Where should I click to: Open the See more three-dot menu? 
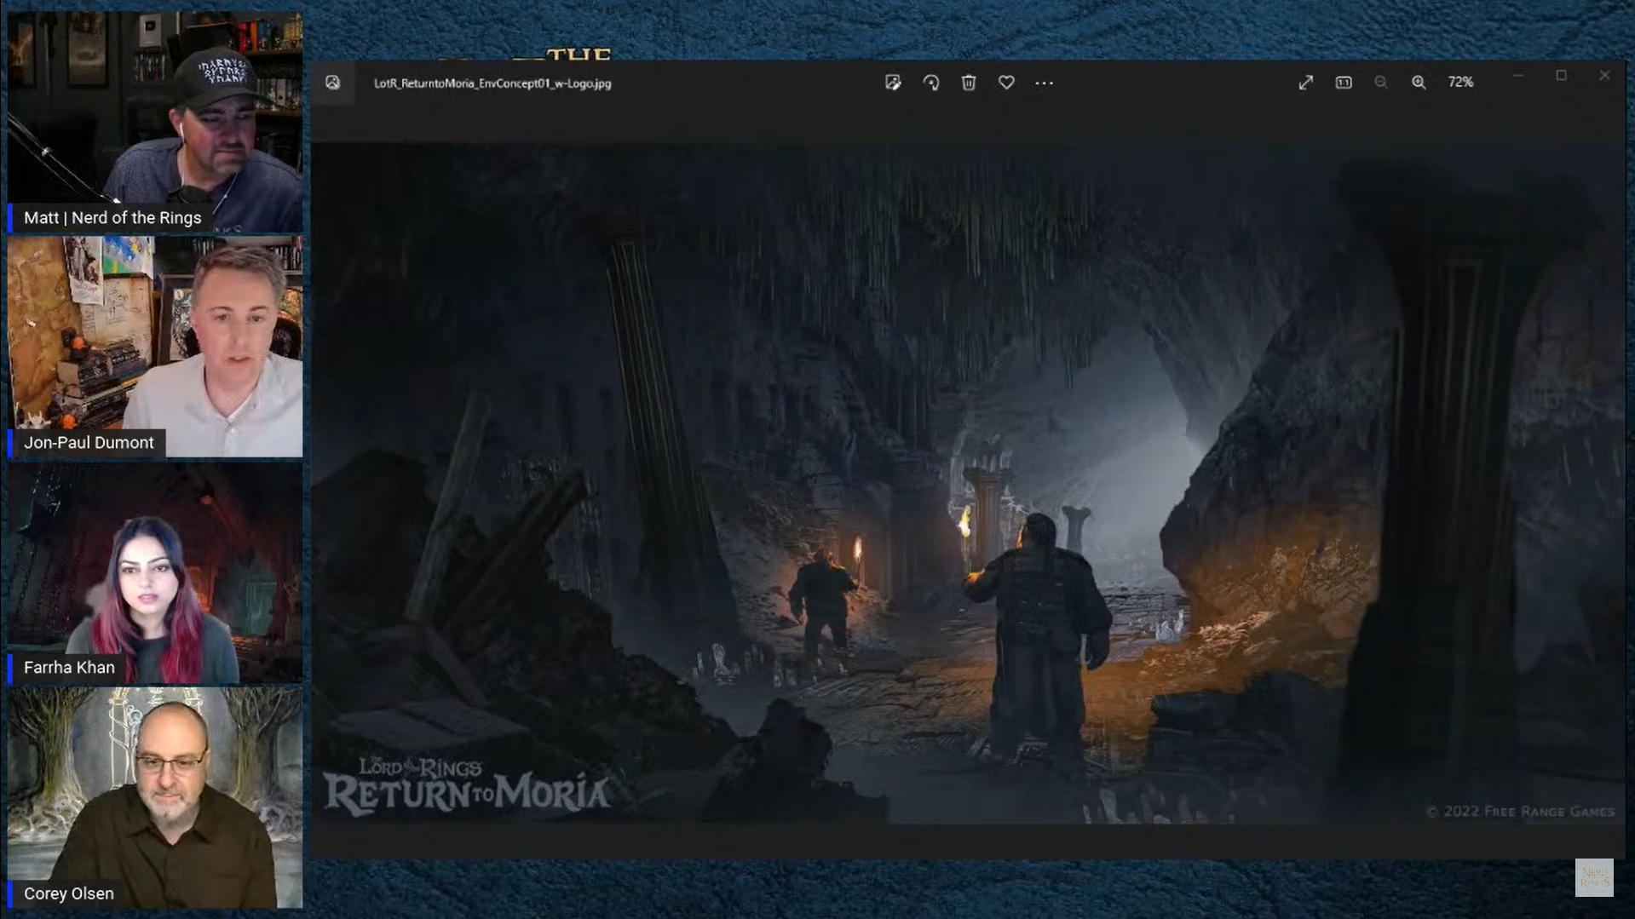click(x=1044, y=83)
